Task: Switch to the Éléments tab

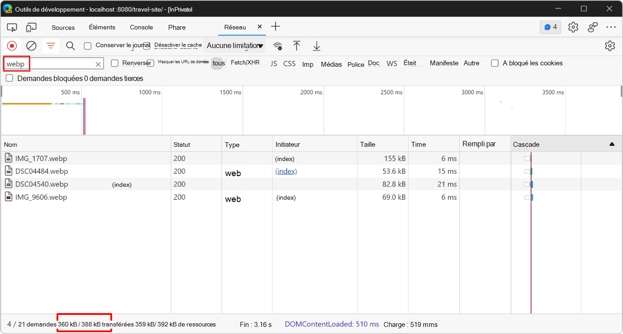Action: coord(102,27)
